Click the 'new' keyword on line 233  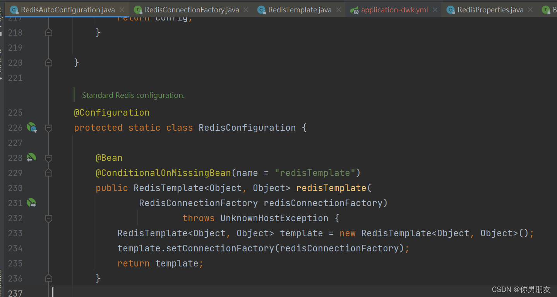[x=348, y=233]
